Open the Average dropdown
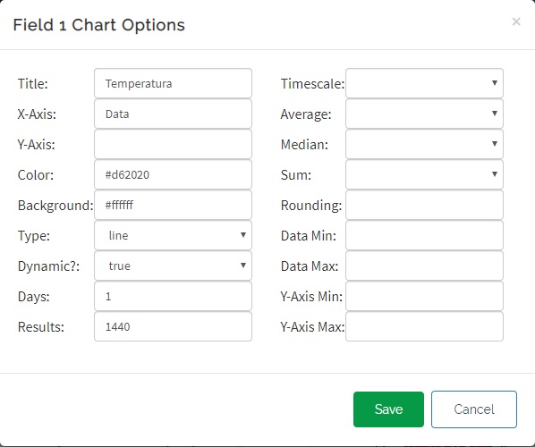 (424, 114)
